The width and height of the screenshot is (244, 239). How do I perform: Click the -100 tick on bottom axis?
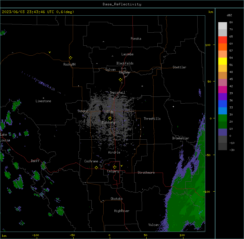click(x=35, y=235)
